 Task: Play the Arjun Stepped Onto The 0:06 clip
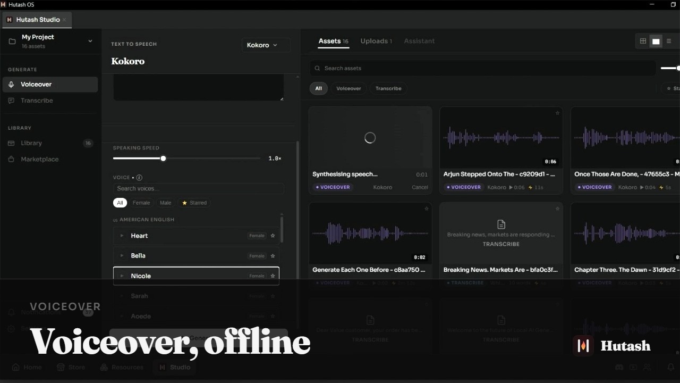pos(512,187)
